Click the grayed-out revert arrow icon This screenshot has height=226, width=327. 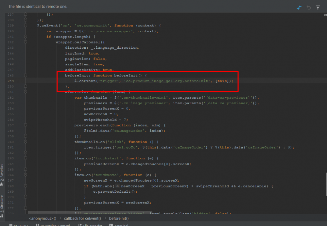(x=309, y=7)
